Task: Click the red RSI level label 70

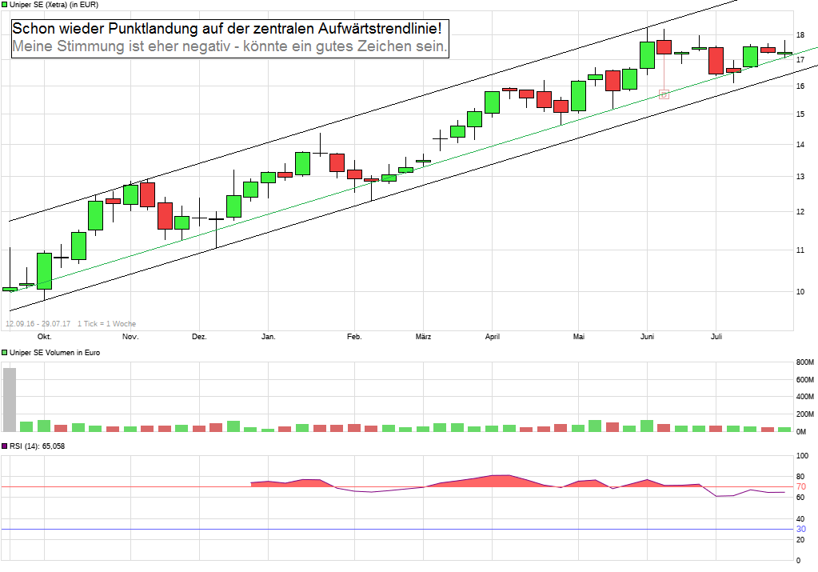Action: click(x=800, y=487)
